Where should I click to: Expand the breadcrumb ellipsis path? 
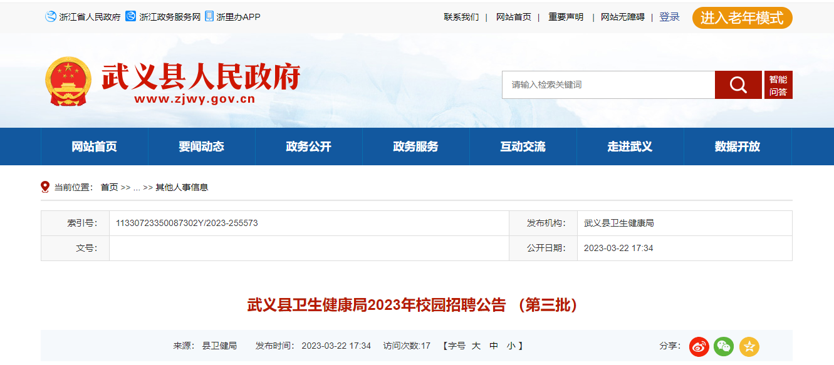tap(137, 187)
